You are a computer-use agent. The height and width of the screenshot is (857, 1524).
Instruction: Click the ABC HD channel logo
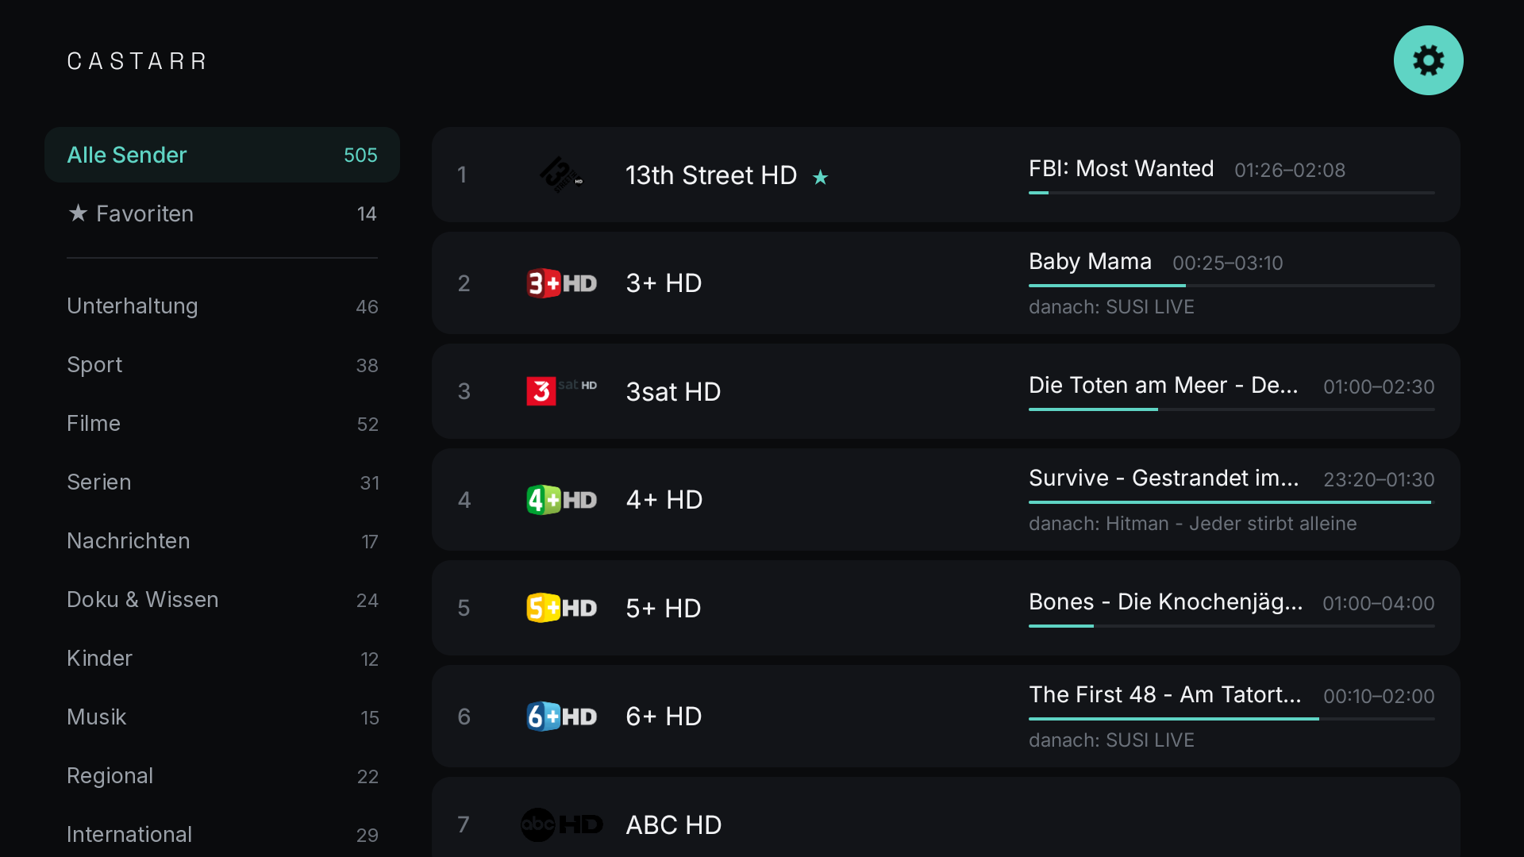[561, 824]
